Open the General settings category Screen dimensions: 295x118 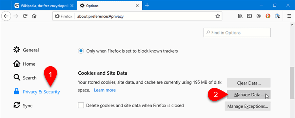click(26, 50)
